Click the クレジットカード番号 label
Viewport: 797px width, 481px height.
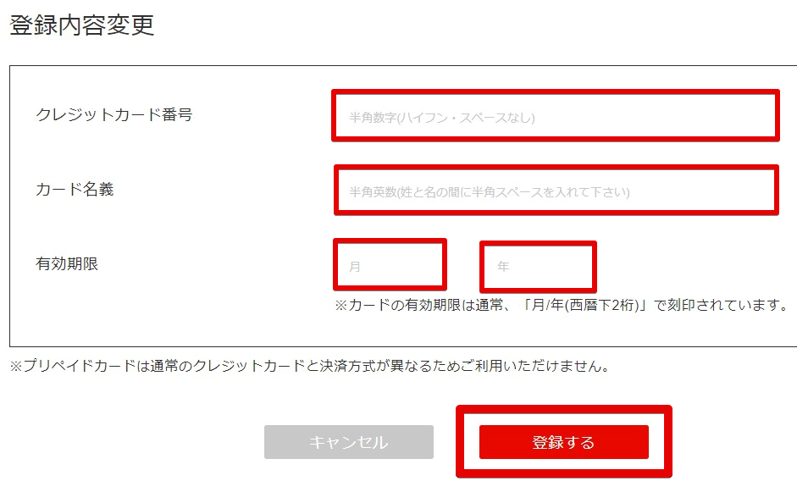pos(113,114)
